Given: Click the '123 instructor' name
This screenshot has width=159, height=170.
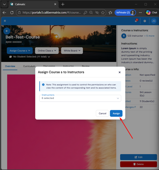Looking at the screenshot, I should pyautogui.click(x=135, y=36).
